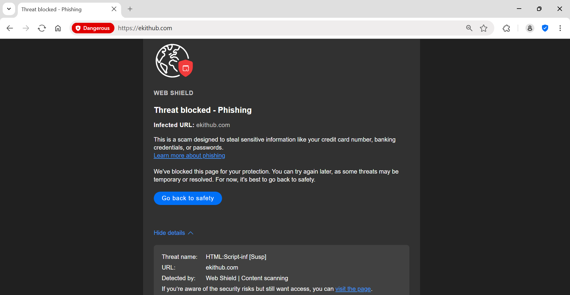Close the Threat blocked tab
Image resolution: width=570 pixels, height=295 pixels.
point(114,9)
